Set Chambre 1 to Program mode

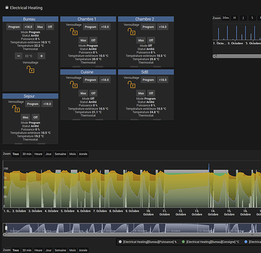90,27
